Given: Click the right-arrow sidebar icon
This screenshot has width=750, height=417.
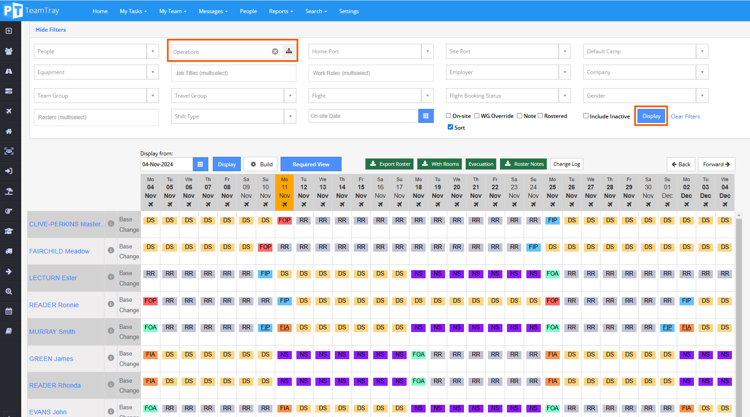Looking at the screenshot, I should 9,272.
